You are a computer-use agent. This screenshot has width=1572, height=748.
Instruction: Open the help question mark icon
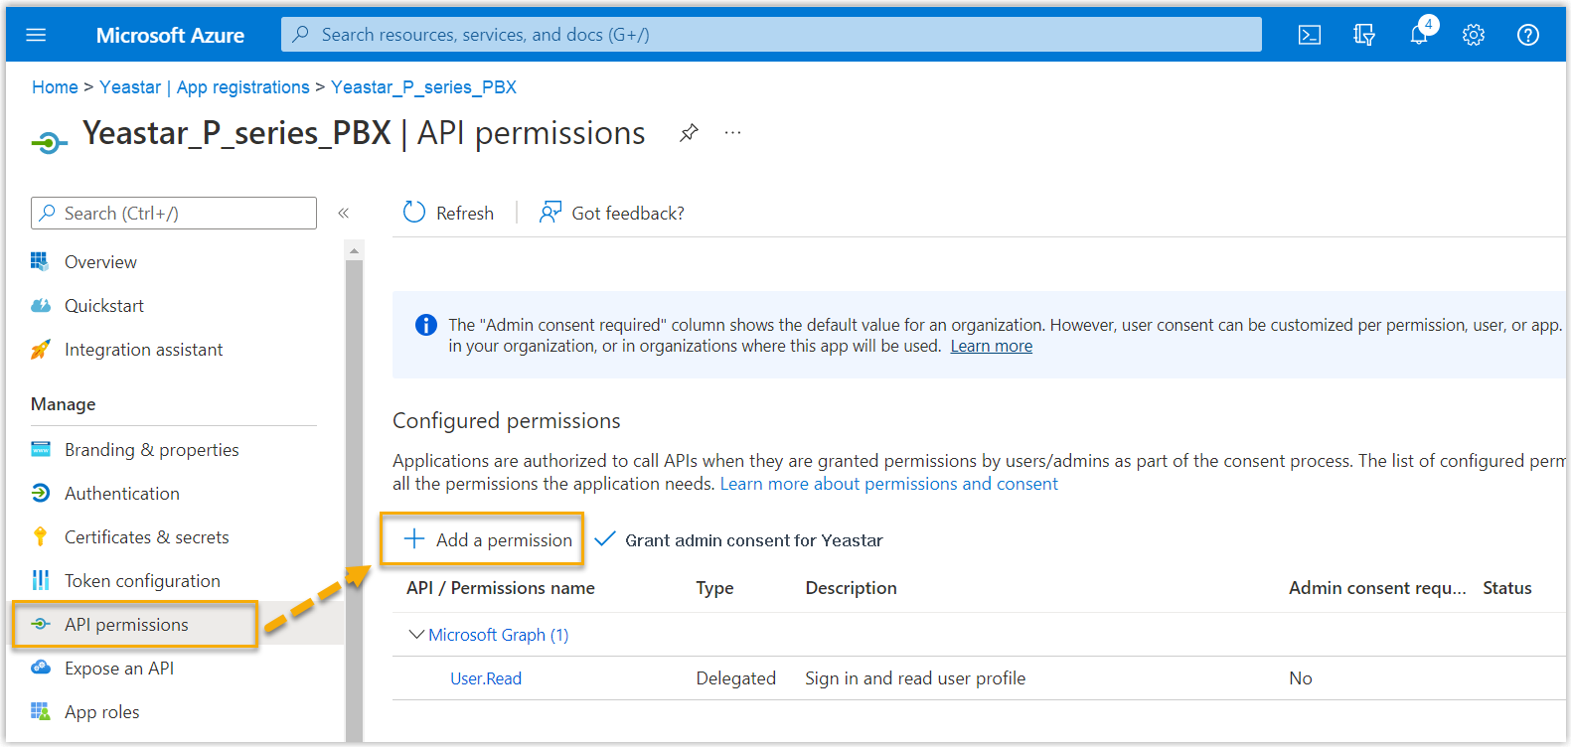[x=1528, y=35]
